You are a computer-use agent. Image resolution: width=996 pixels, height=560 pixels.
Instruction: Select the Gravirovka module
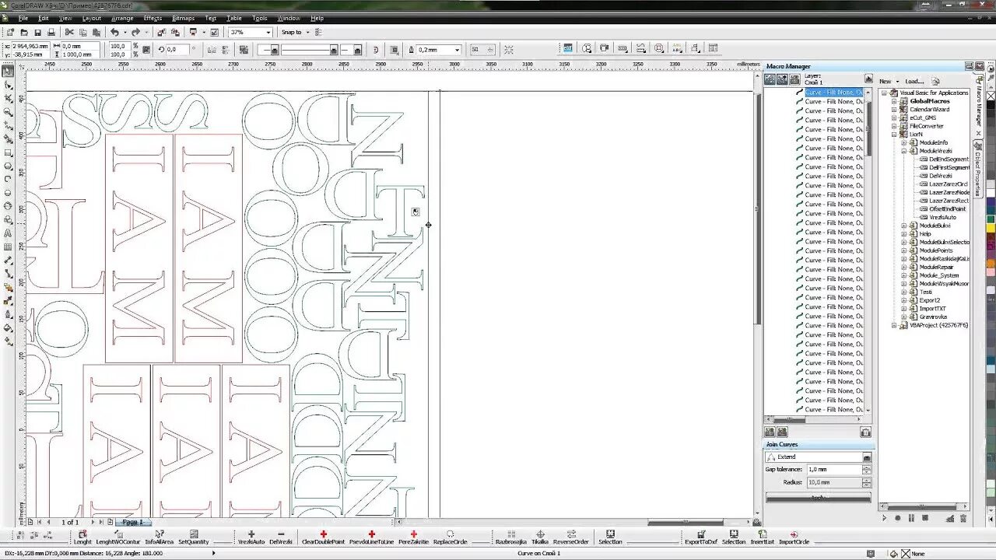pyautogui.click(x=933, y=317)
